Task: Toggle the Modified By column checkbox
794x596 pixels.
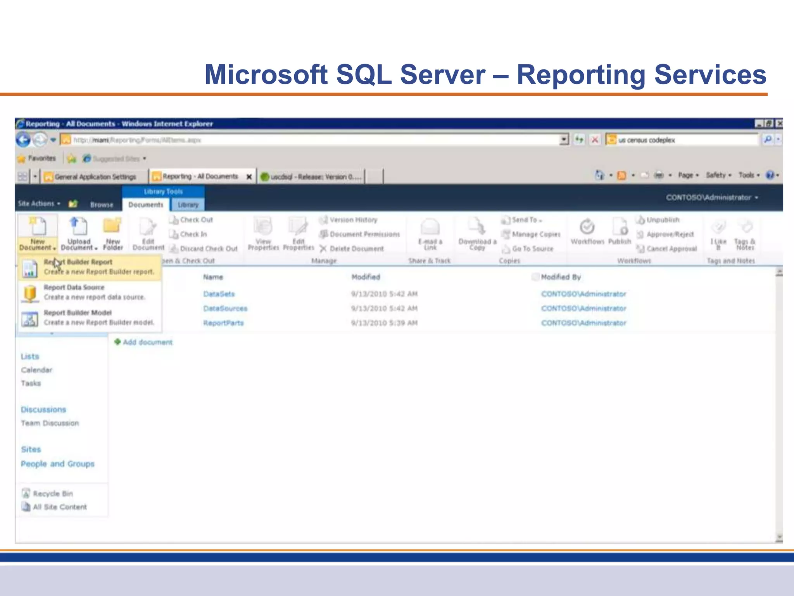Action: pos(535,277)
